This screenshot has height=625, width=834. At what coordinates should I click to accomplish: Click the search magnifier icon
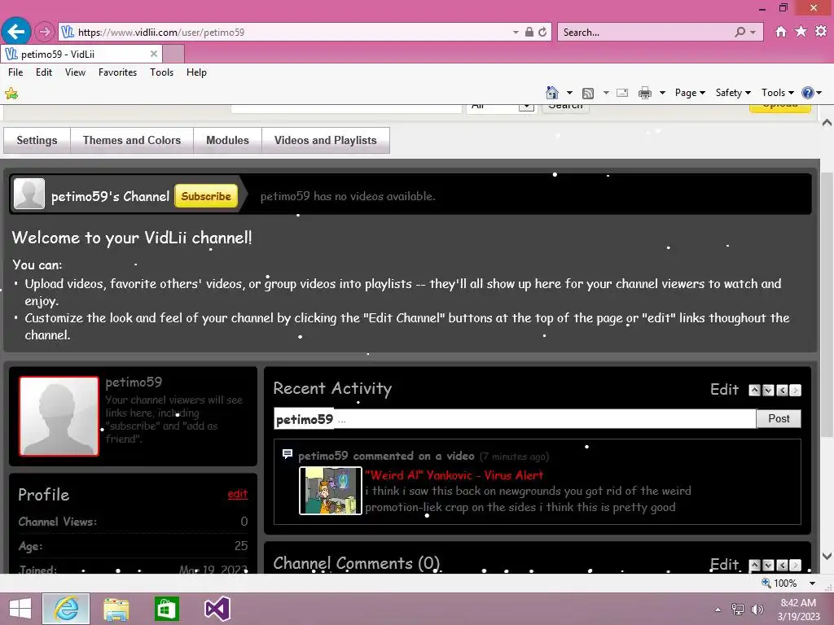[740, 32]
